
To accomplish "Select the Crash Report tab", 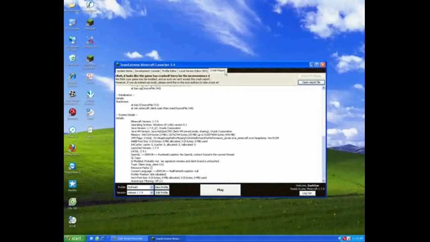I will pos(217,71).
